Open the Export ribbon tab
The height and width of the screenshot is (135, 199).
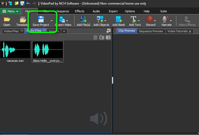(x=113, y=11)
